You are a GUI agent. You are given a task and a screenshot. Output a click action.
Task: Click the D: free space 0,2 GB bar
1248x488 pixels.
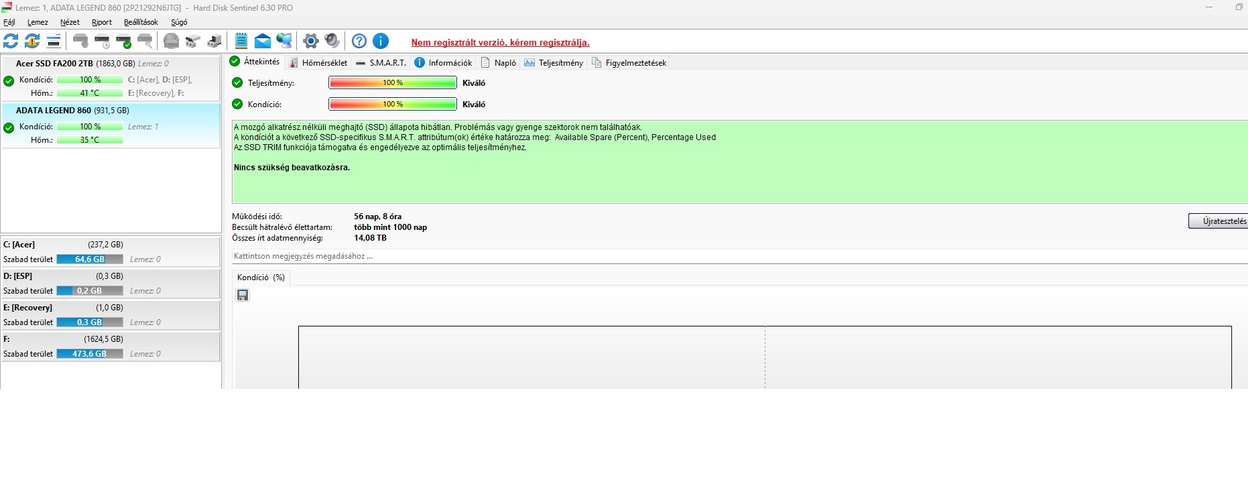pos(90,291)
